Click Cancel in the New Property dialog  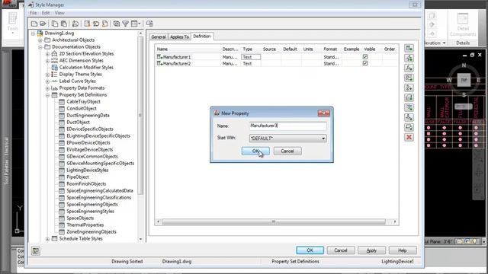coord(287,151)
